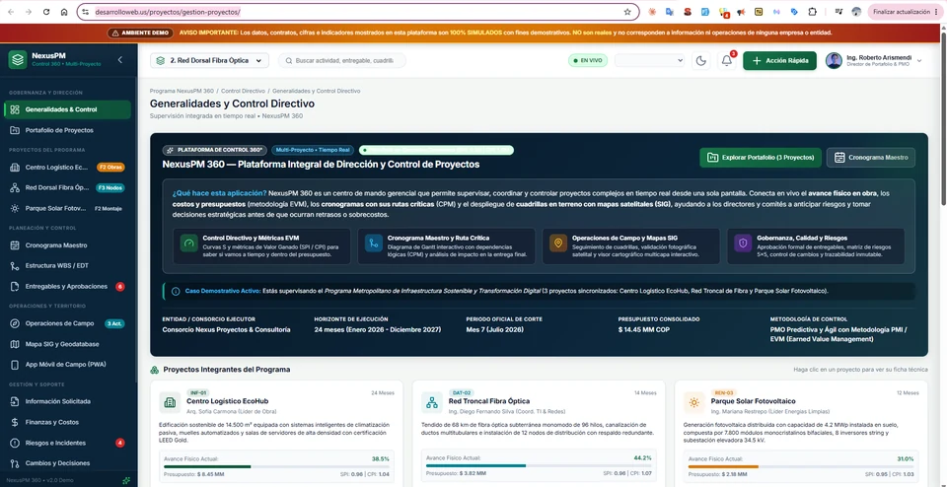
Task: Click the Fibra Óptica 44.2% progress bar
Action: coord(539,466)
